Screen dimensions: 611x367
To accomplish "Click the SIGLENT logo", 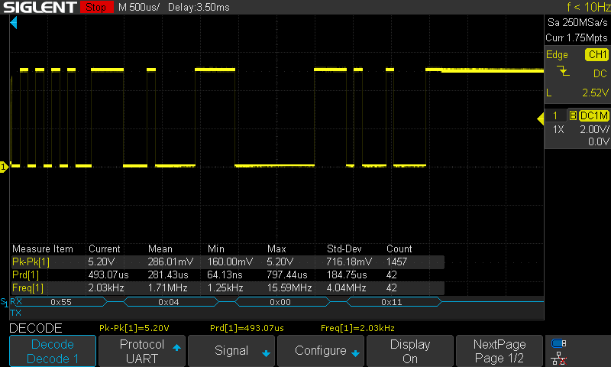I will [40, 7].
